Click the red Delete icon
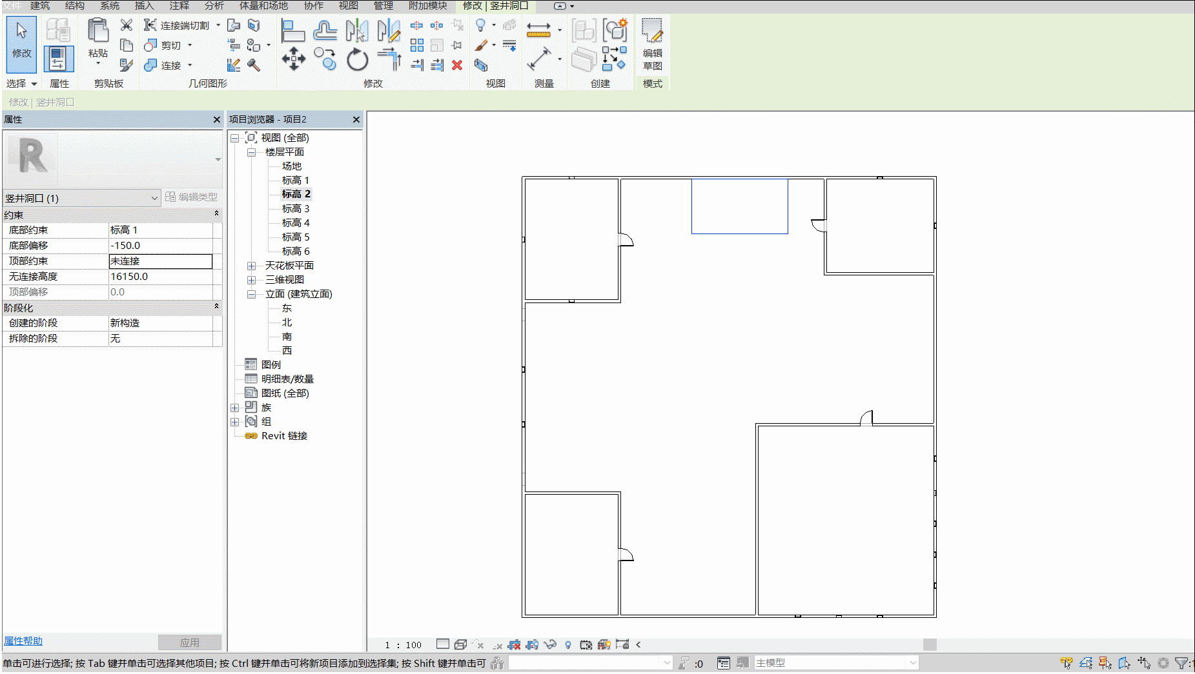The height and width of the screenshot is (674, 1195). pos(457,65)
